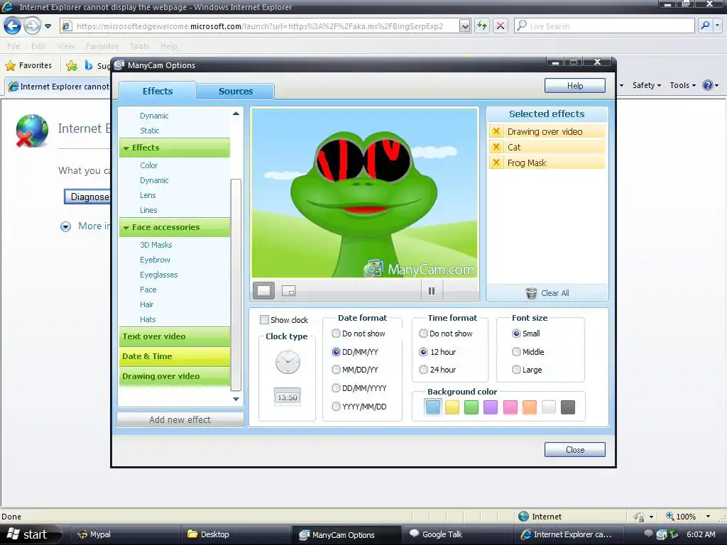Open the Help question mark icon in IE
The image size is (727, 545).
coord(708,85)
